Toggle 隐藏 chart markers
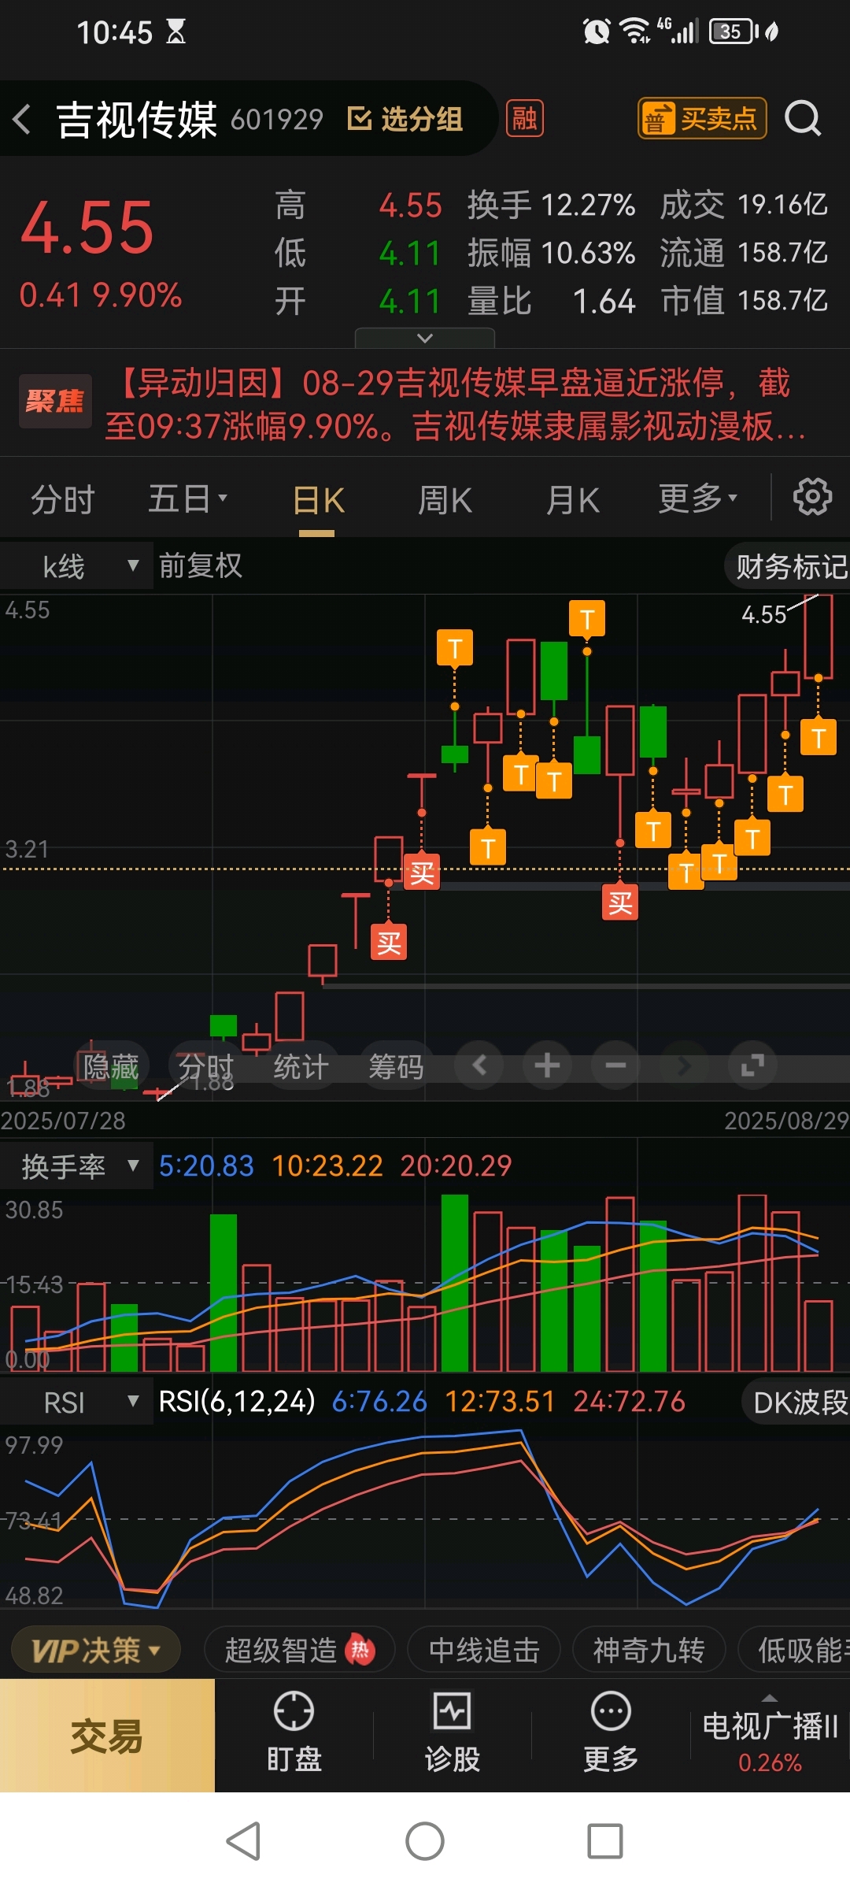 110,1067
